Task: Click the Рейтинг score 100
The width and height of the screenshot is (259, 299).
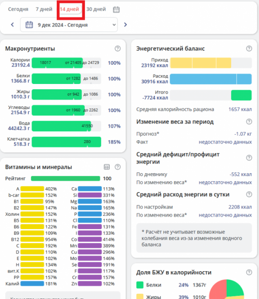Action: (107, 179)
